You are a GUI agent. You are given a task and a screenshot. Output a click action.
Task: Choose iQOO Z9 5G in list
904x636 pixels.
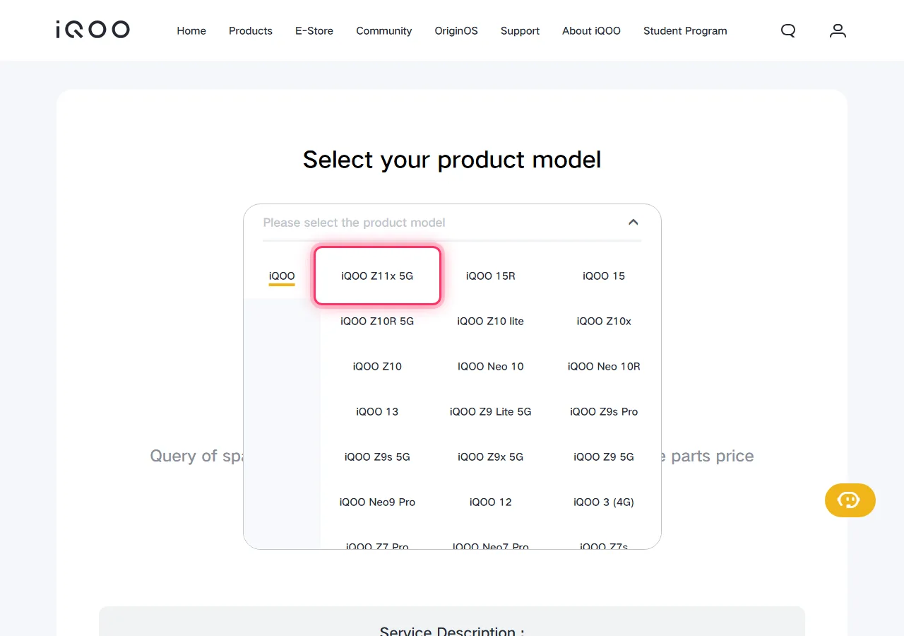tap(604, 457)
